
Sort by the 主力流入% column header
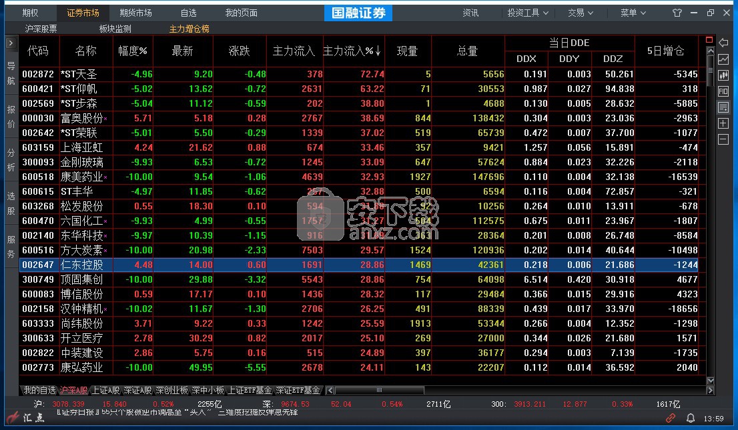click(352, 51)
